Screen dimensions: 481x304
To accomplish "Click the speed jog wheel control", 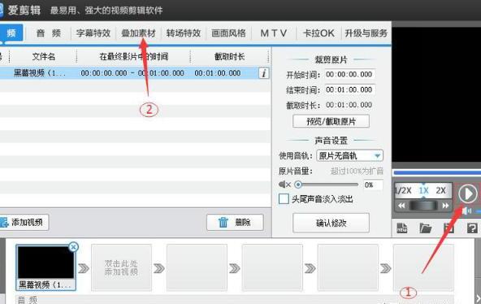I will (x=423, y=205).
